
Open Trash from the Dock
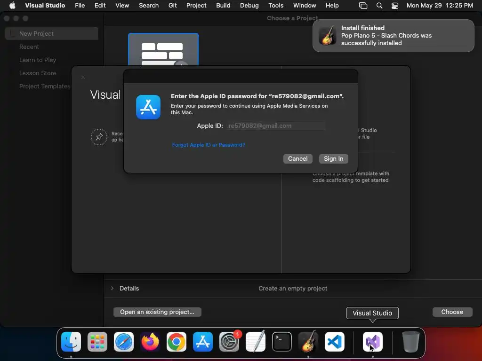tap(410, 342)
